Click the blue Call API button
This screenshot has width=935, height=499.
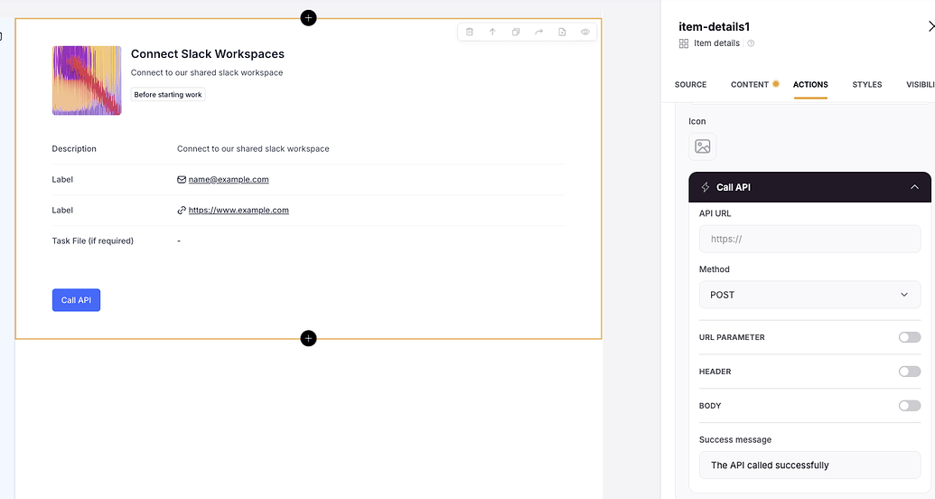point(76,300)
